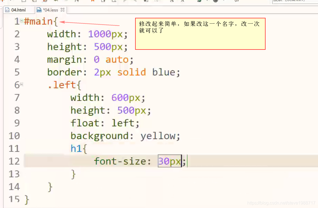Viewport: 318px width, 208px height.
Task: Click the auto keyword in margin
Action: coord(117,60)
